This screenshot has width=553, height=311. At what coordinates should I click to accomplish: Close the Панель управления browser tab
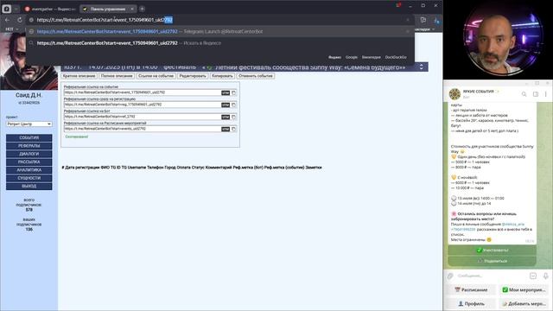coord(132,9)
